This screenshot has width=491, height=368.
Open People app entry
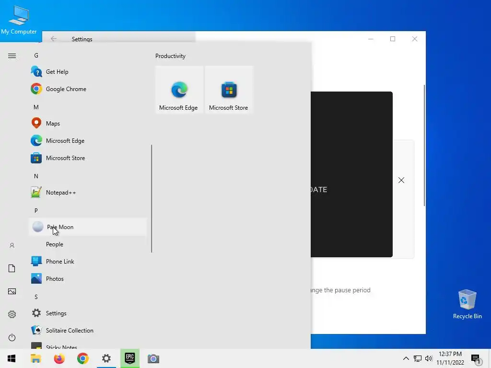88,244
